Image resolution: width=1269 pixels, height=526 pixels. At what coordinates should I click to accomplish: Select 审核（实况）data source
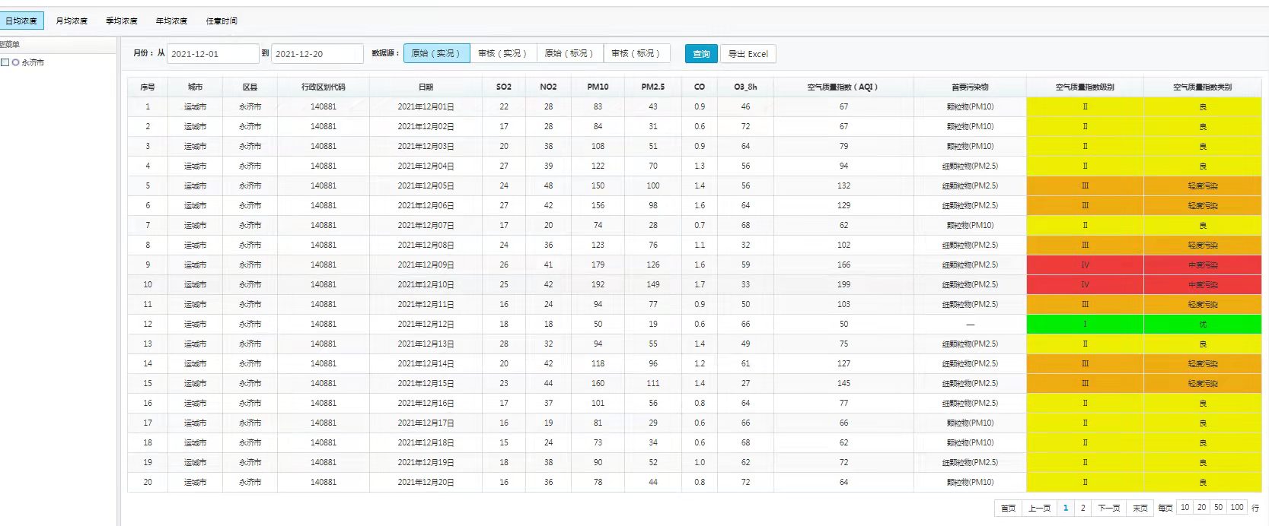503,53
